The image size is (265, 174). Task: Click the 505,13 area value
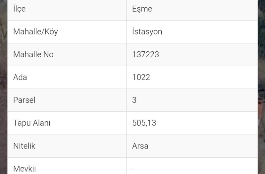pyautogui.click(x=144, y=123)
